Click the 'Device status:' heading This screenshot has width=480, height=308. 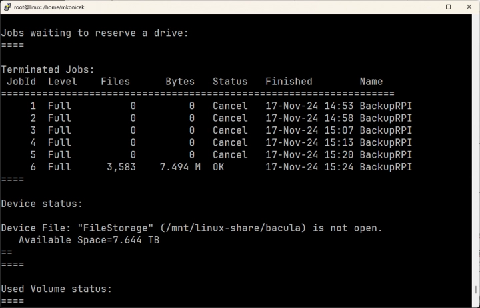coord(42,204)
